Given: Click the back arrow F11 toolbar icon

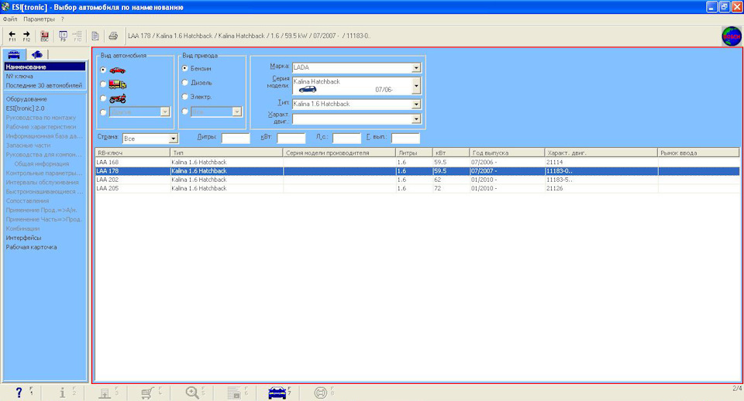Looking at the screenshot, I should (x=12, y=36).
